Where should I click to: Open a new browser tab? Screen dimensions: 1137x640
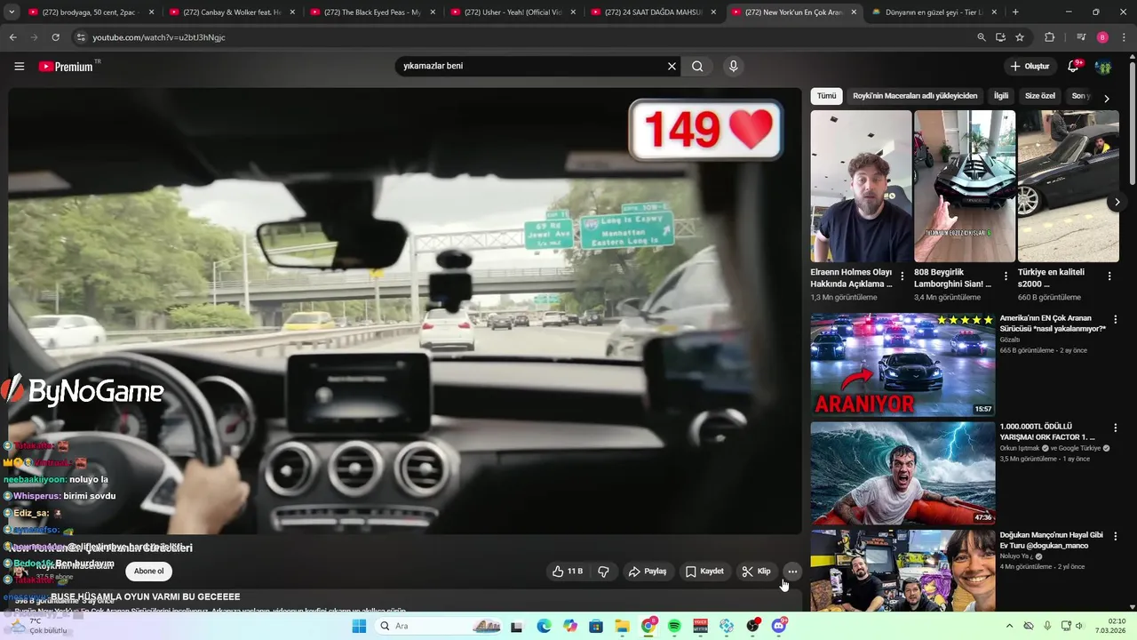click(1015, 12)
